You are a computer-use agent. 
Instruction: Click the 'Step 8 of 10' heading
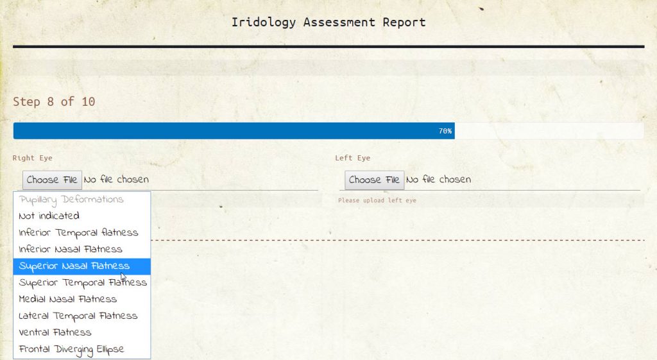click(54, 102)
